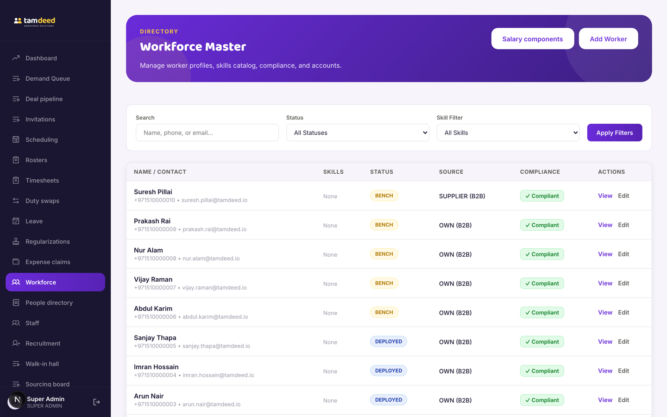
Task: Click the Duty swaps arrows icon
Action: pyautogui.click(x=16, y=201)
